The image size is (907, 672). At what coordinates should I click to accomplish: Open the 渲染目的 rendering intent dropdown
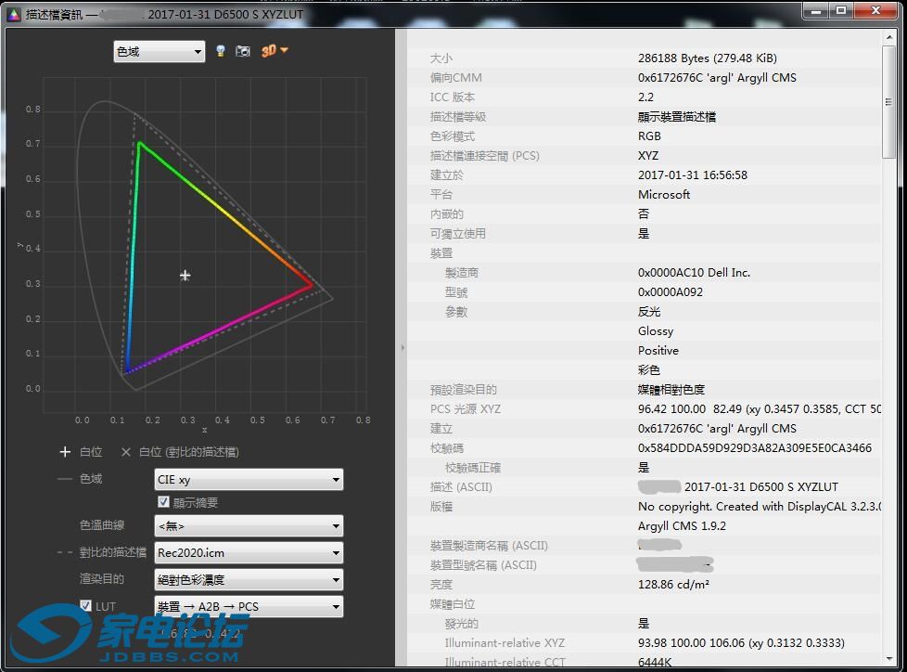click(x=249, y=579)
